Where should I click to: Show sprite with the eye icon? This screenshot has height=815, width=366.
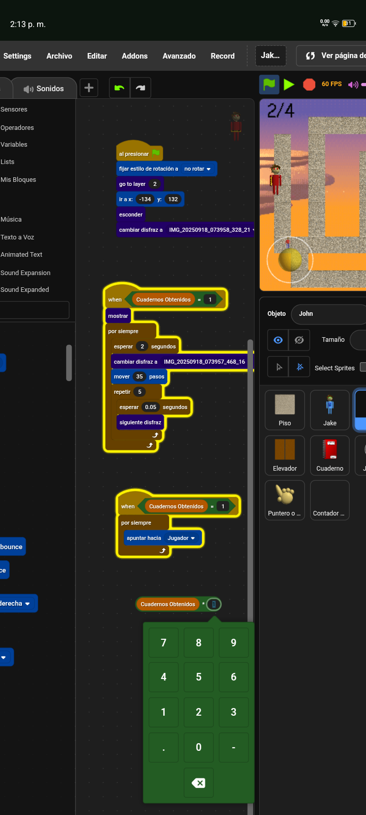pyautogui.click(x=278, y=340)
